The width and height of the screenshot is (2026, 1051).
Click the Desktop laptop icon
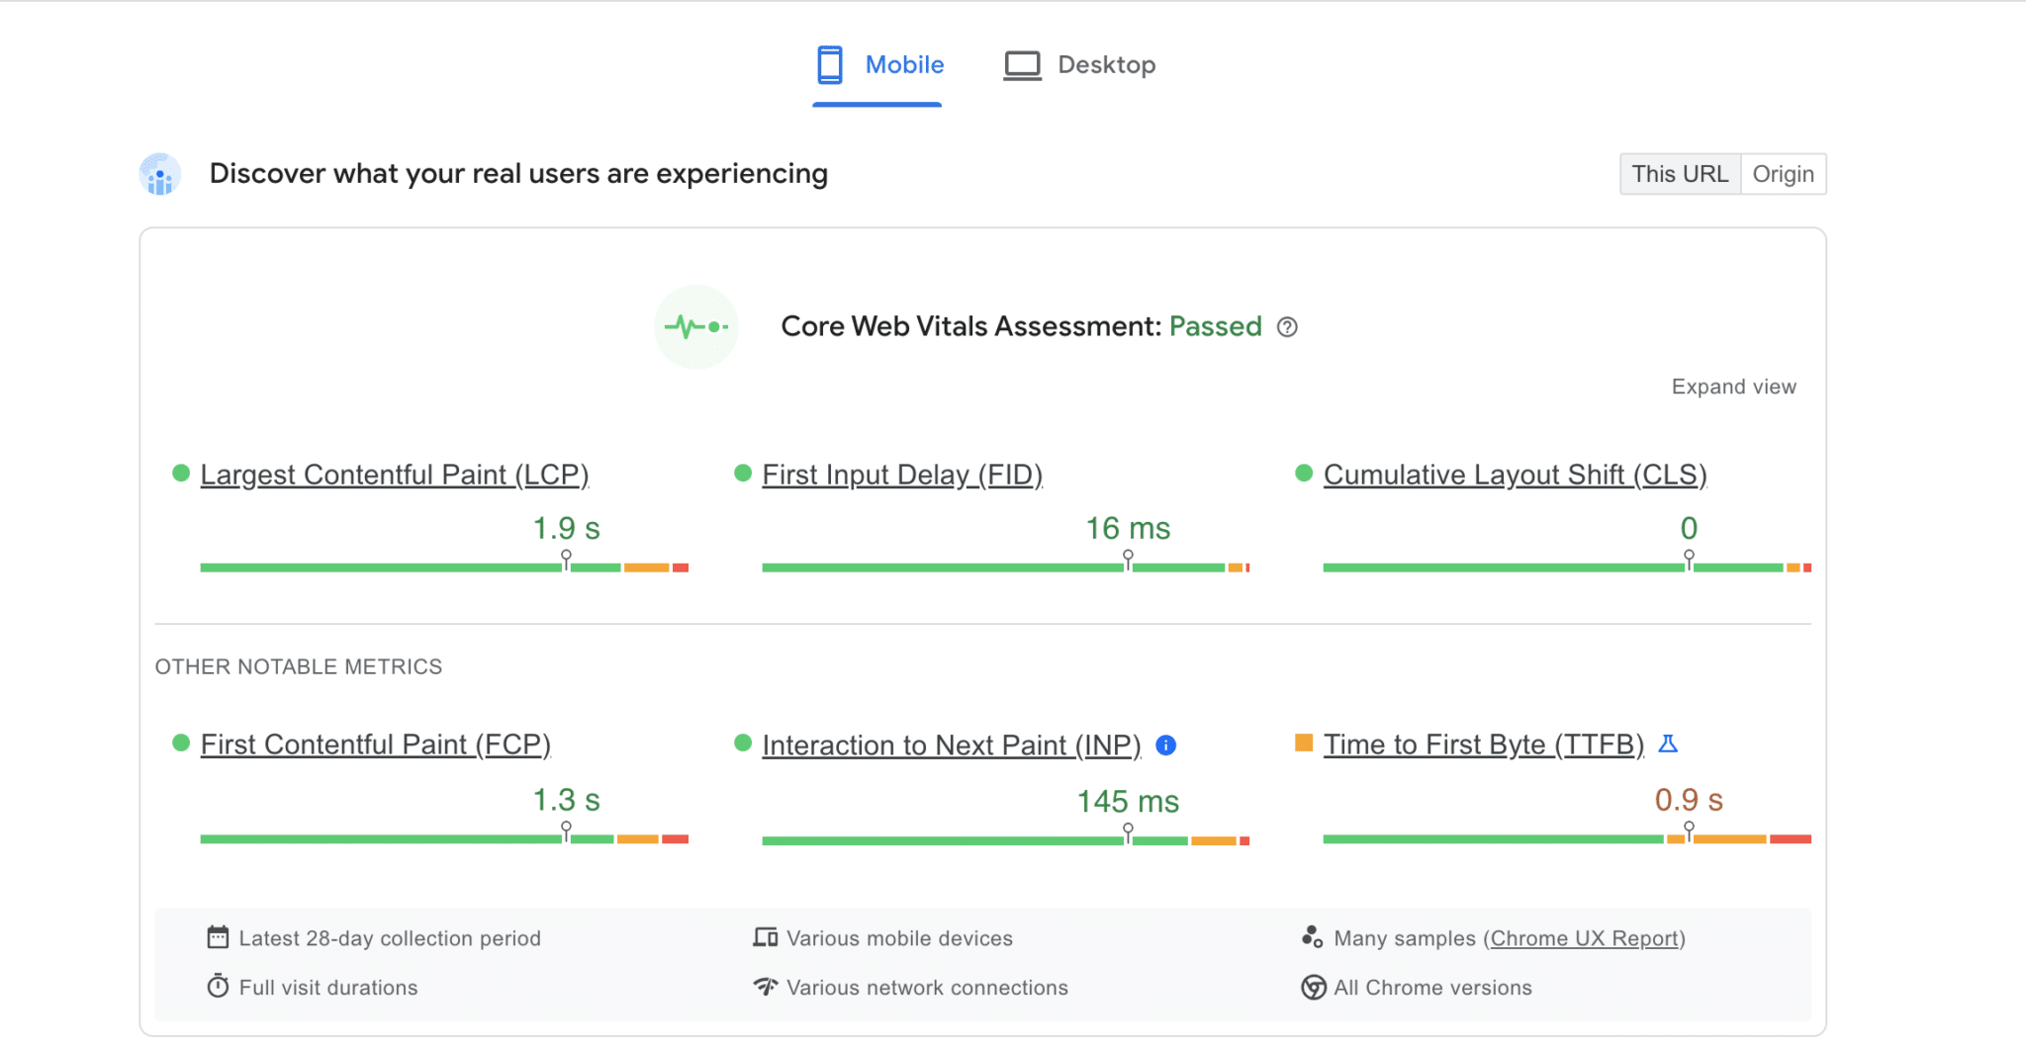click(x=1021, y=63)
